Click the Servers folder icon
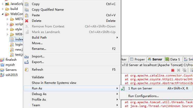193x108 pixels. (2, 70)
